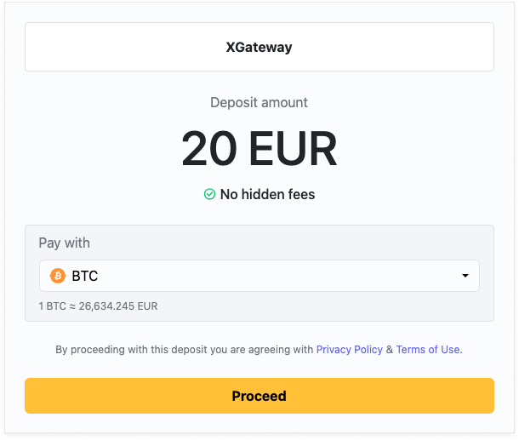Click the XGateway title text
This screenshot has height=440, width=519.
point(259,47)
